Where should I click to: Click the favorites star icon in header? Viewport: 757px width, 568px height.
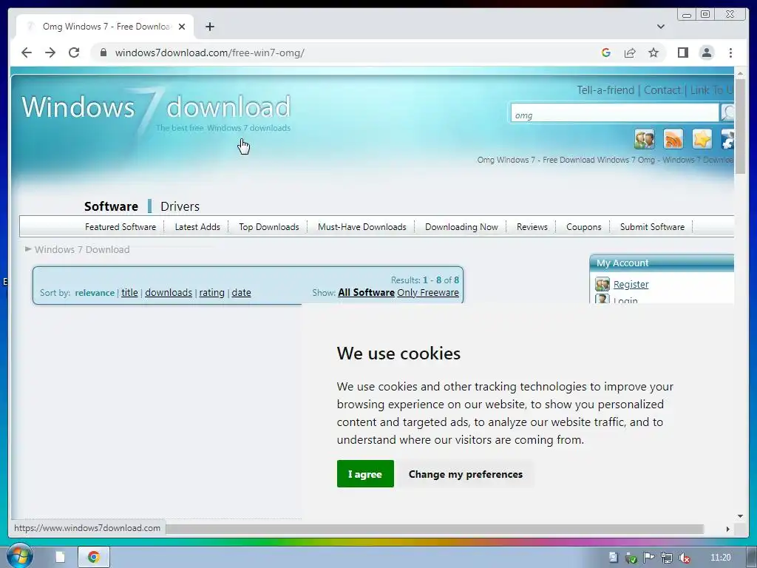click(x=702, y=139)
